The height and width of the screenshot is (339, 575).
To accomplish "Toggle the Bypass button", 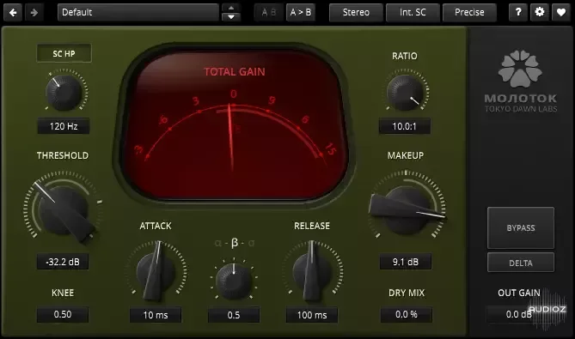I will 521,227.
